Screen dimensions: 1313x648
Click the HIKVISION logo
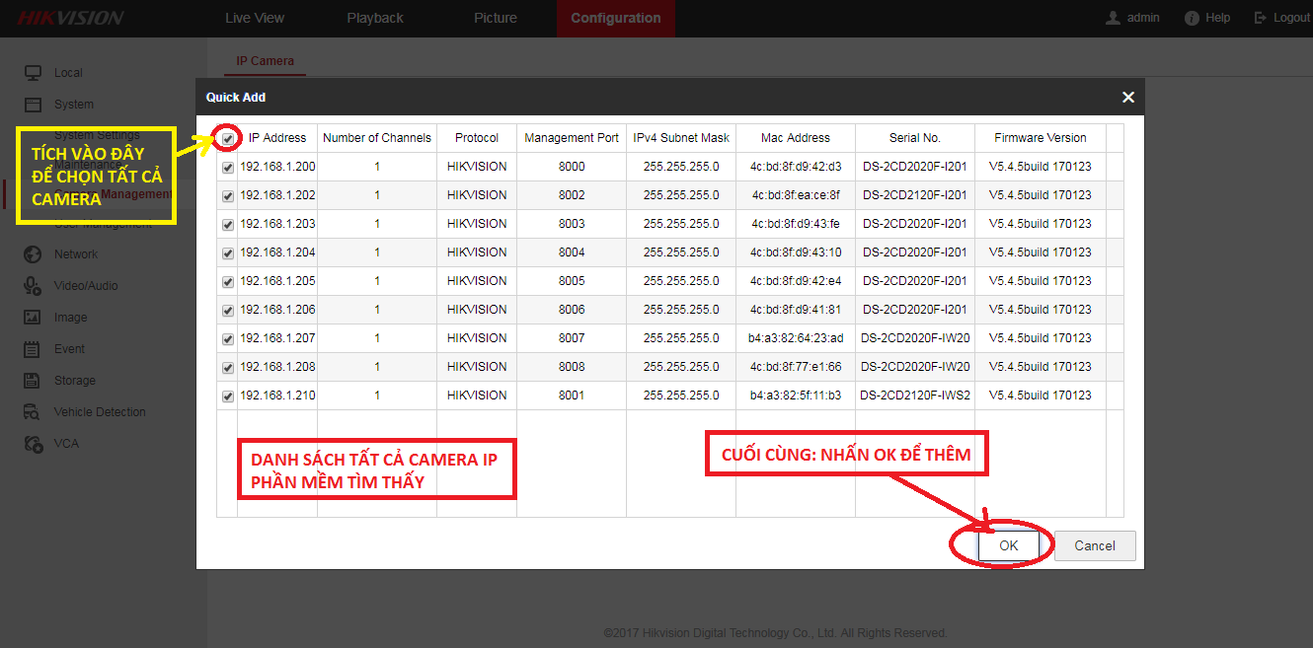click(x=70, y=18)
